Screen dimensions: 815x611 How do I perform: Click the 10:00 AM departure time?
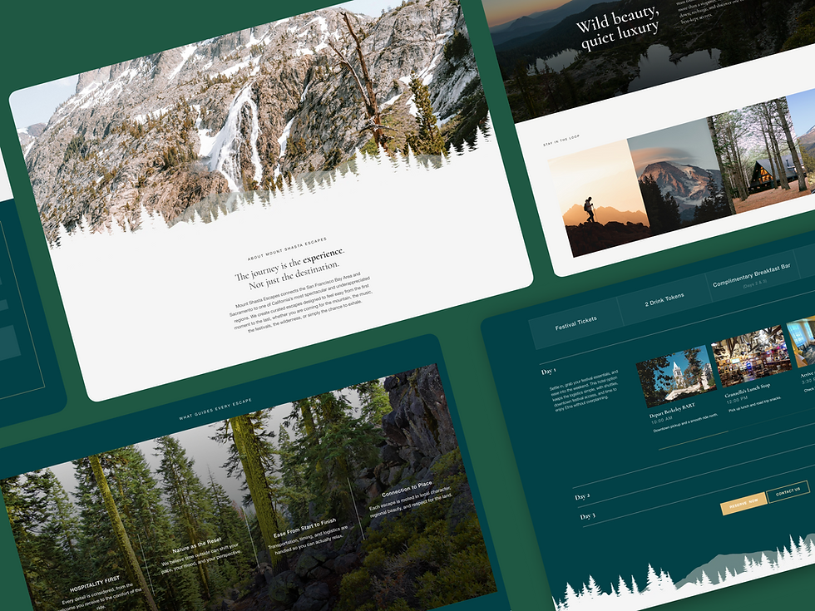[x=662, y=419]
